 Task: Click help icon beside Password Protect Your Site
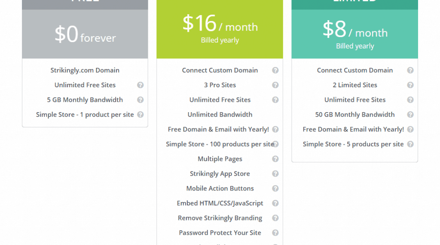(275, 233)
